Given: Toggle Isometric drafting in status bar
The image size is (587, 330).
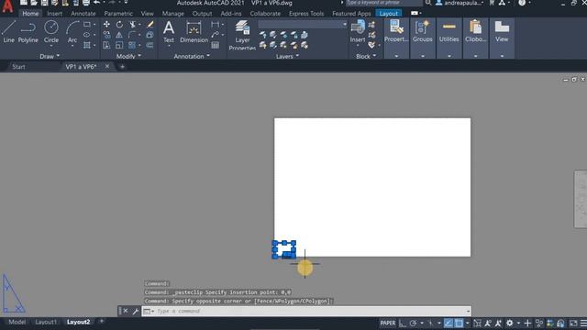Looking at the screenshot, I should pyautogui.click(x=431, y=323).
